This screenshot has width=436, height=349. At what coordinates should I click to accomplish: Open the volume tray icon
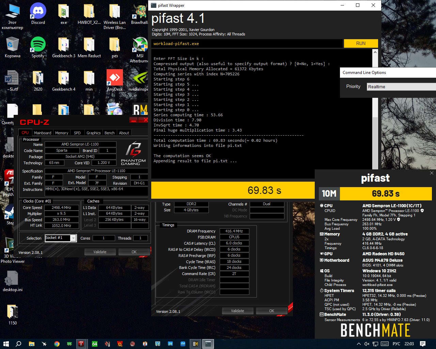pyautogui.click(x=367, y=344)
